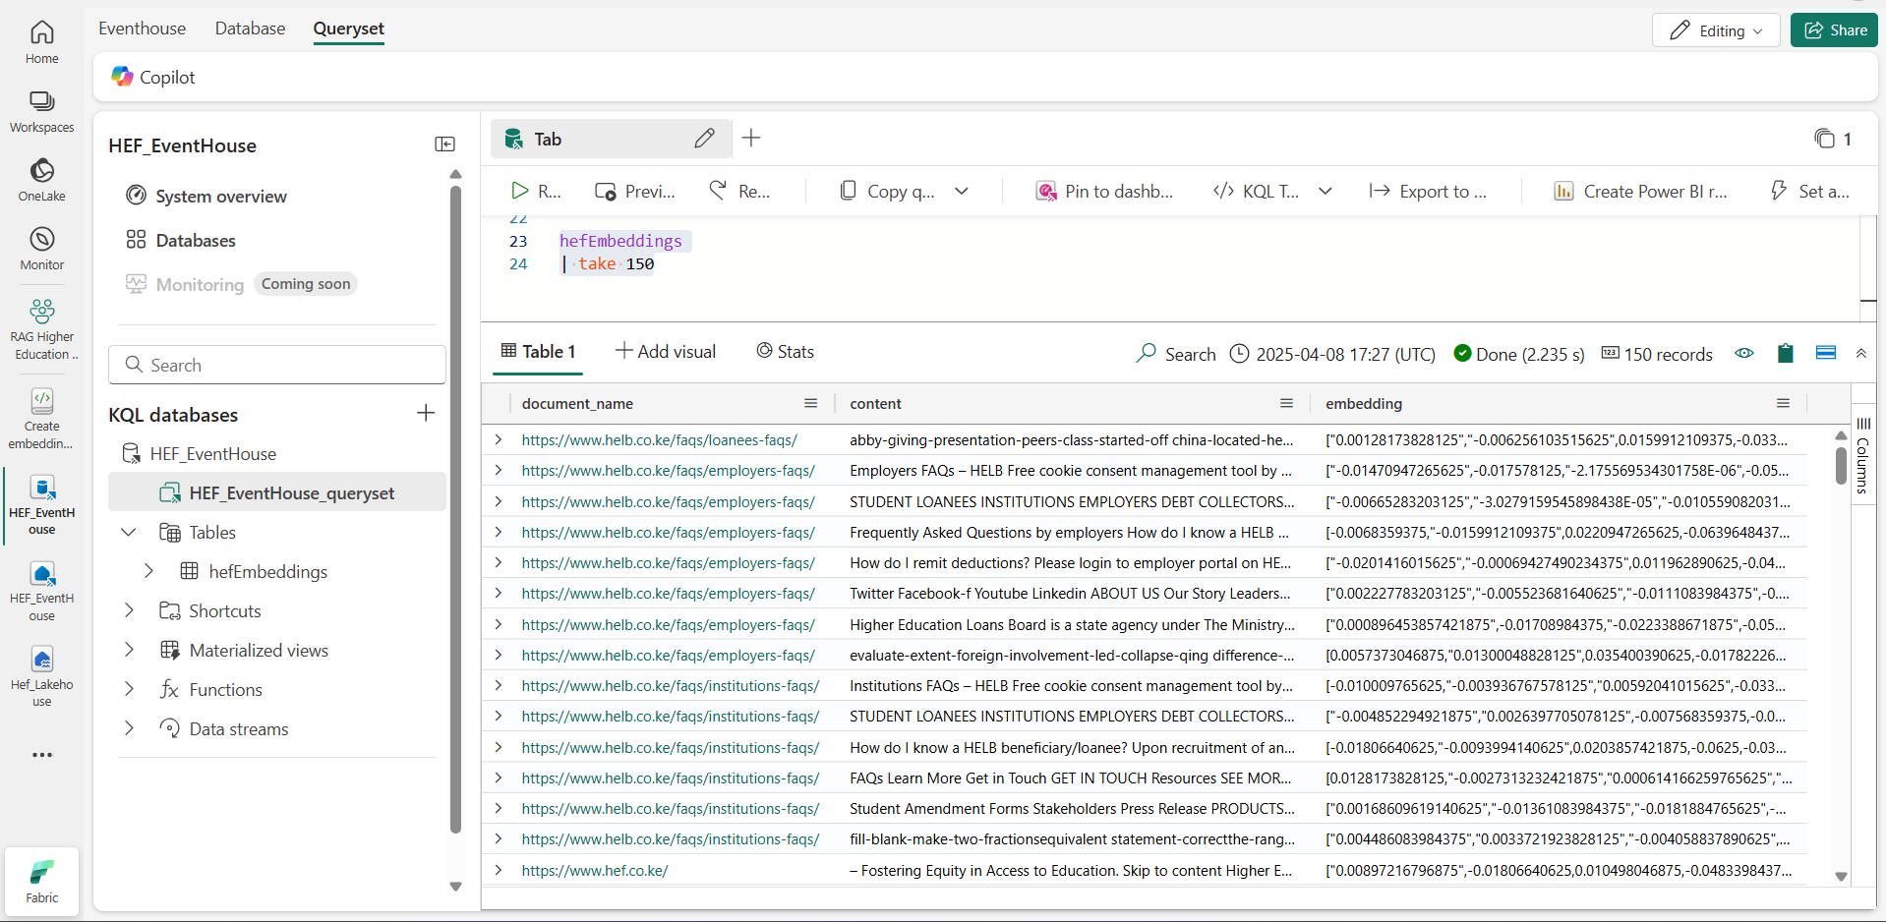
Task: Select HEF_EventHouse_queryset in the tree
Action: tap(277, 492)
